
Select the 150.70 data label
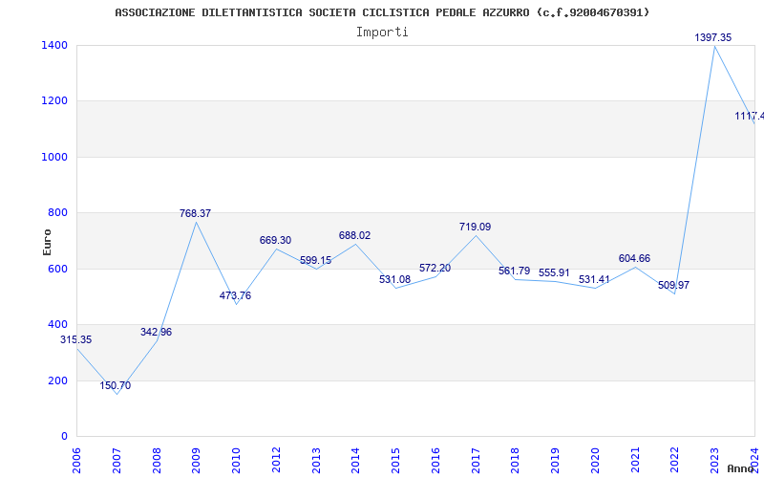click(116, 385)
